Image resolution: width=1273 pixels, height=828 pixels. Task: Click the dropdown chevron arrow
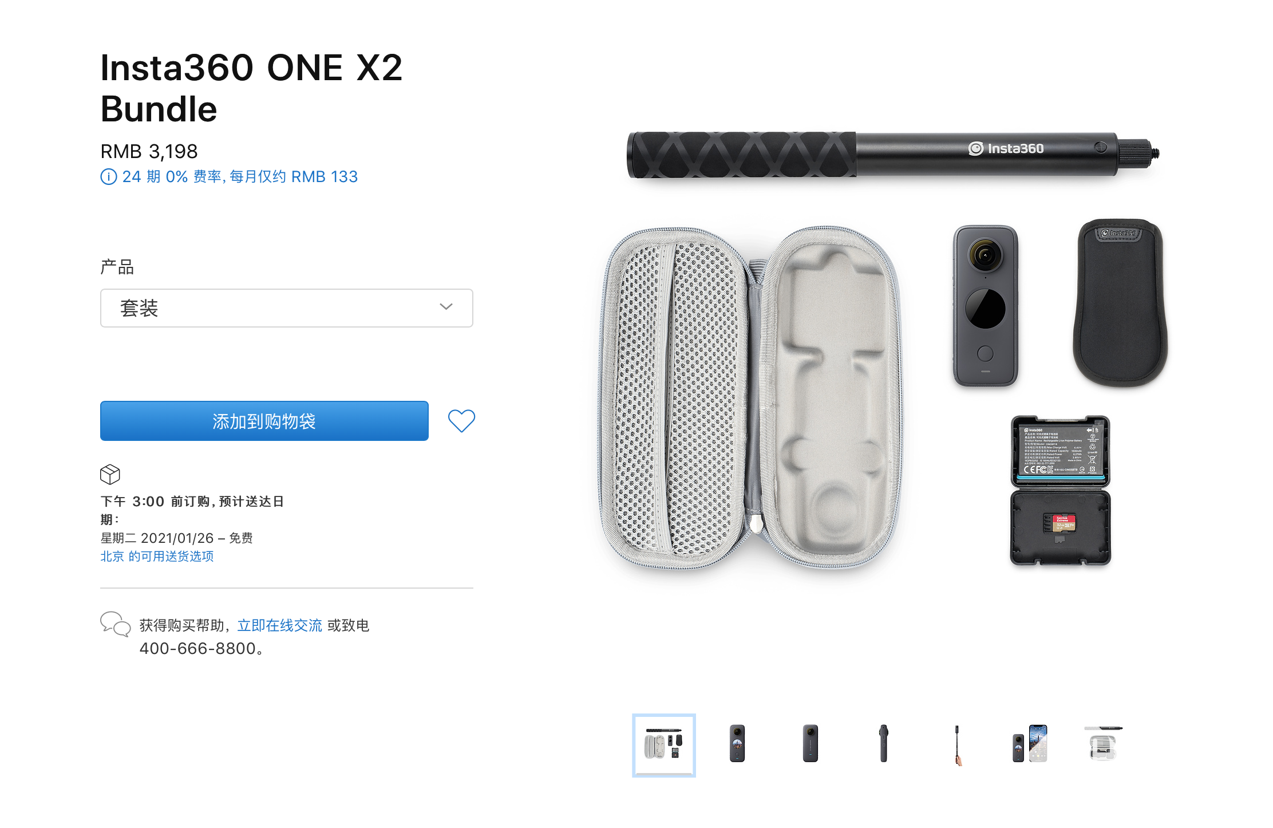(446, 307)
